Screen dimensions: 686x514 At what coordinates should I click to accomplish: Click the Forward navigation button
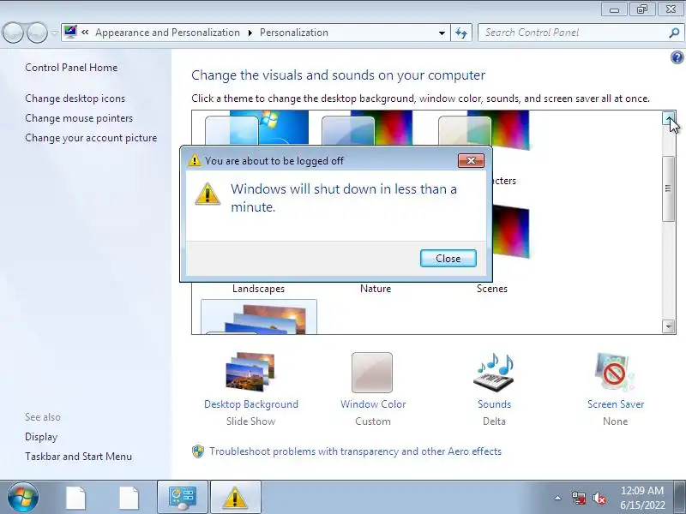click(38, 33)
